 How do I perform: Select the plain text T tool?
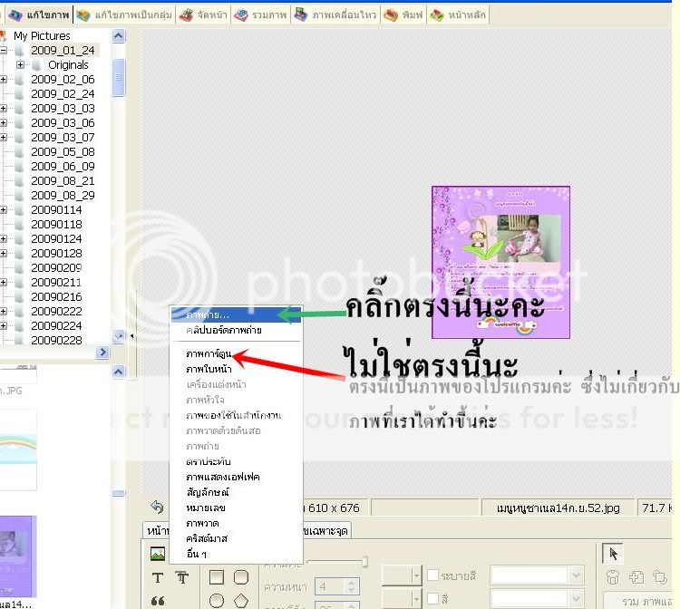tap(158, 577)
